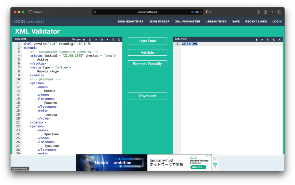Copy the input XML to clipboard
The width and height of the screenshot is (295, 185).
113,40
